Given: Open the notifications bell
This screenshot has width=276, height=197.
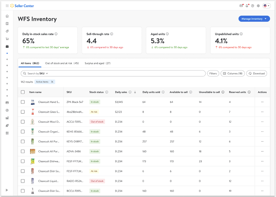Looking at the screenshot, I should pyautogui.click(x=247, y=6).
